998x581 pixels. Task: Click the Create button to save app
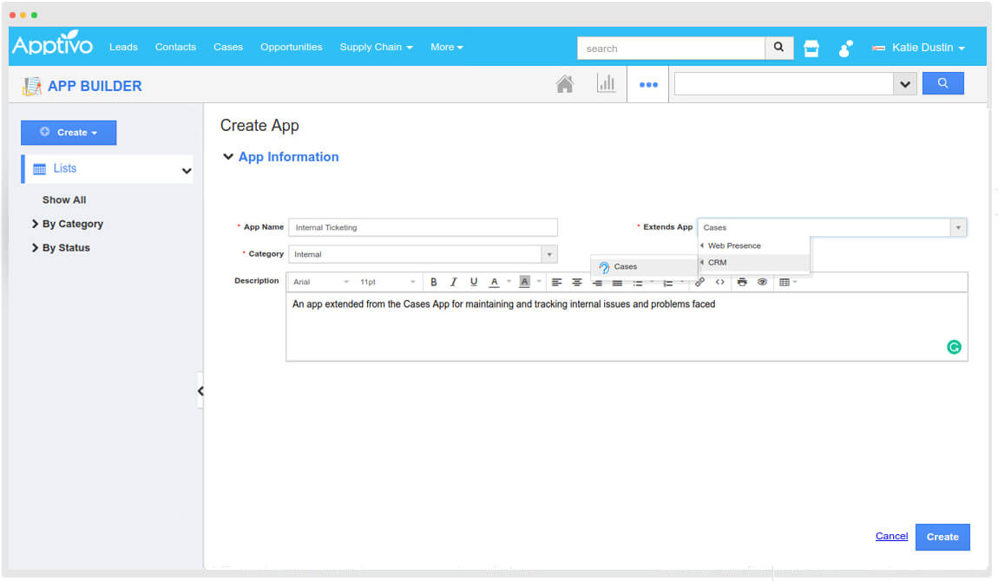942,537
